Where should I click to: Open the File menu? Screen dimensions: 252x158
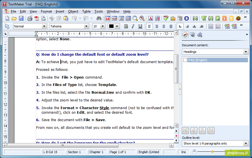pyautogui.click(x=13, y=11)
